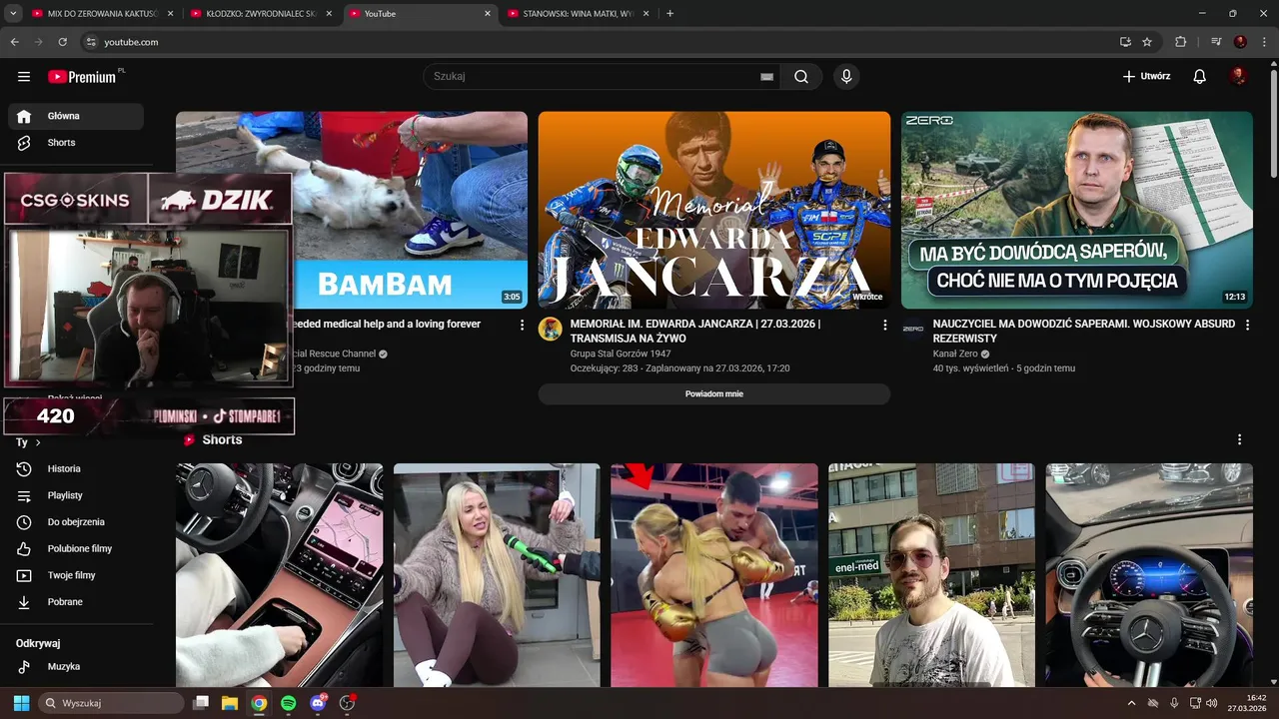View site information icon in address bar

(x=91, y=42)
